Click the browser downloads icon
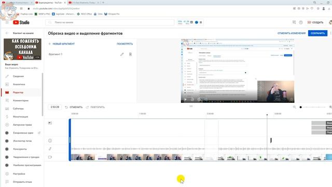332x187 pixels. click(329, 8)
